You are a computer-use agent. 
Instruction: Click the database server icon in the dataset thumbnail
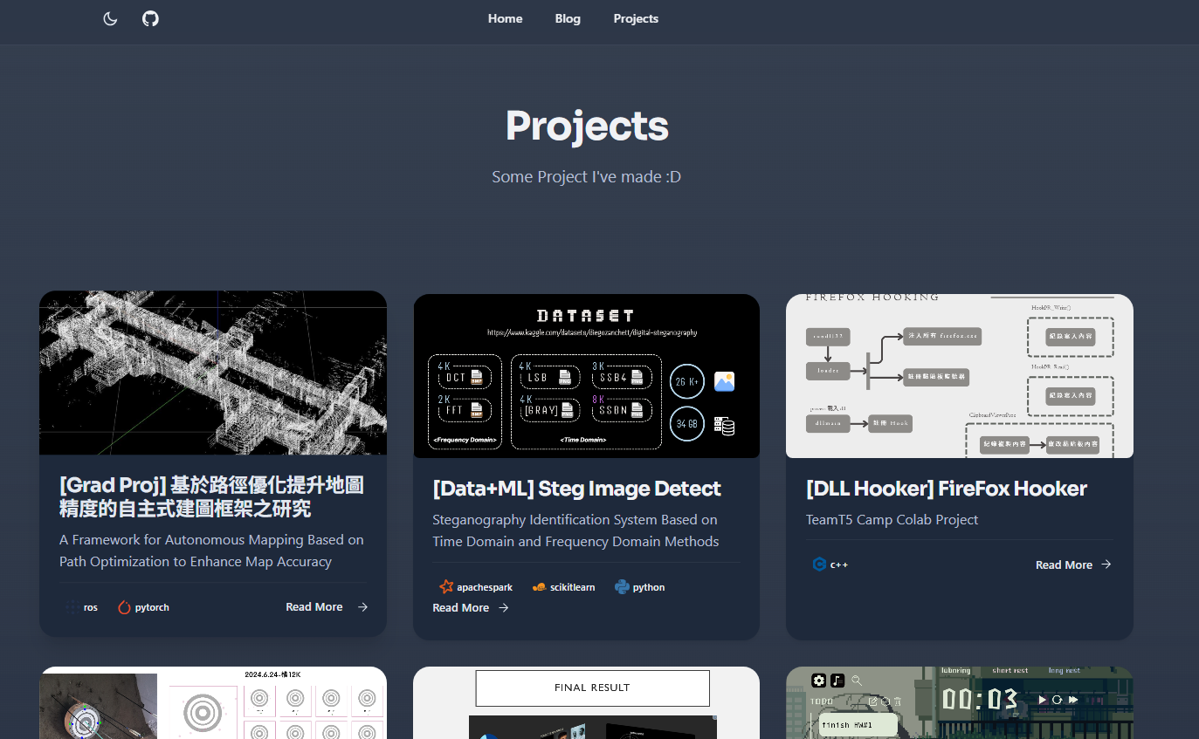tap(724, 425)
